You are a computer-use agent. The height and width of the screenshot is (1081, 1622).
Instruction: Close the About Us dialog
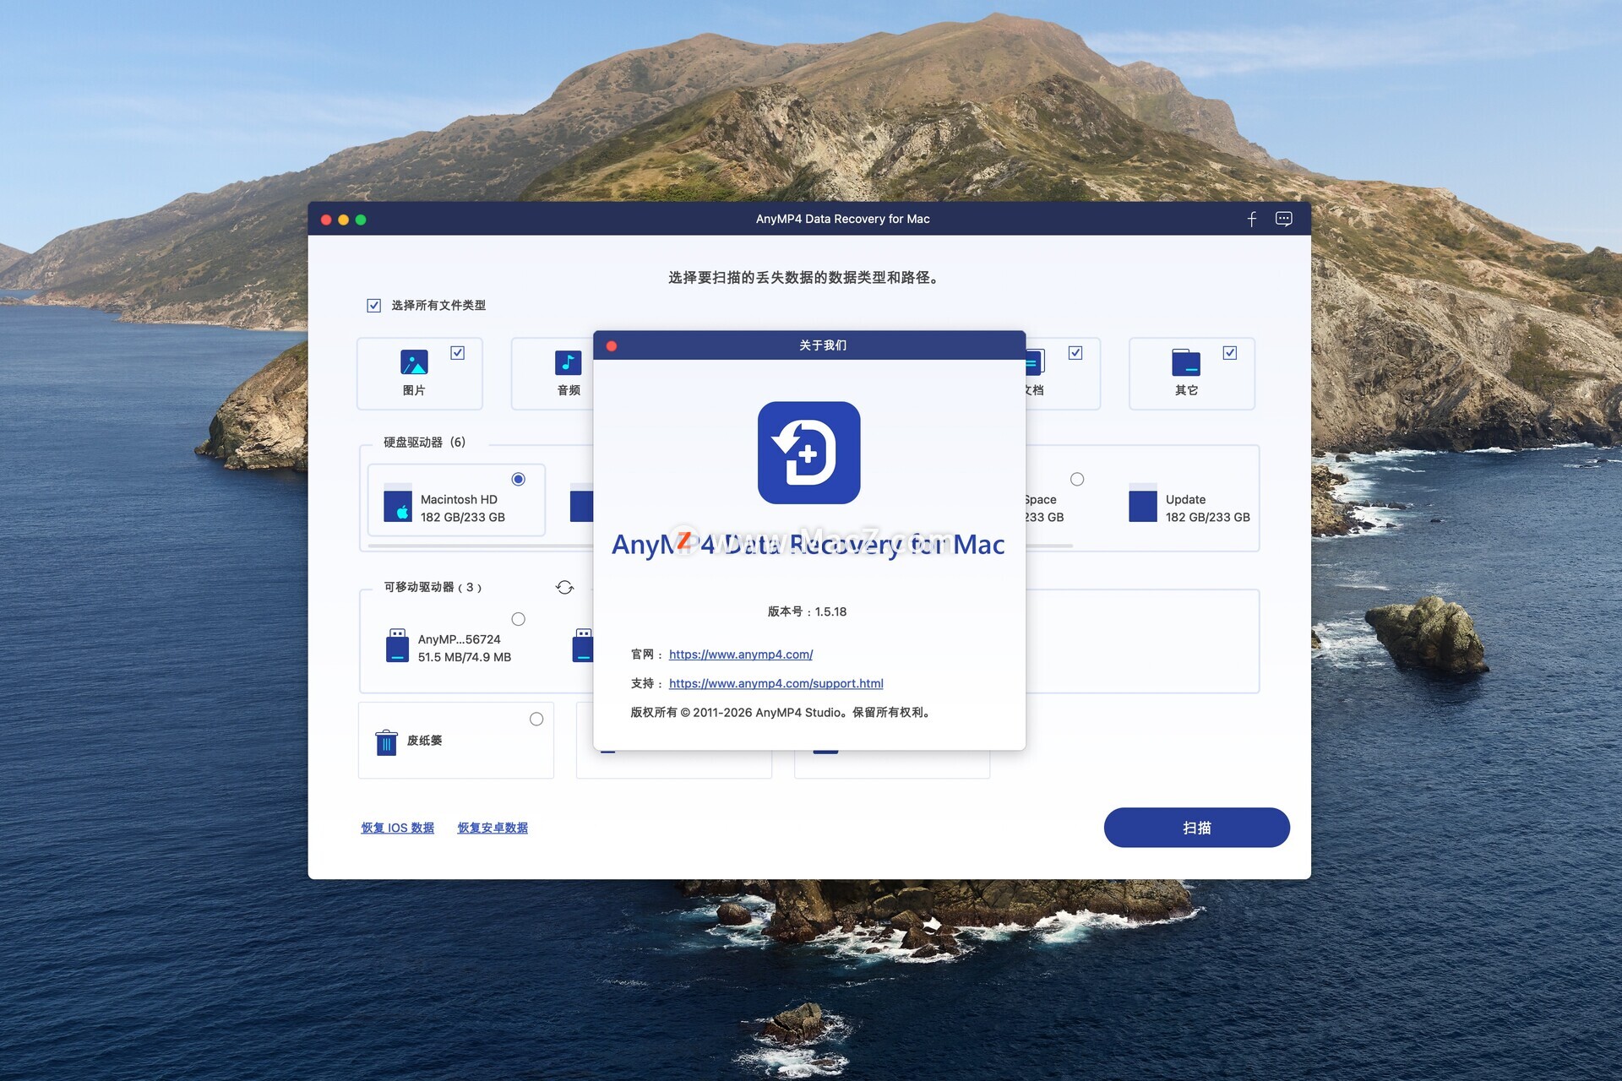[612, 345]
